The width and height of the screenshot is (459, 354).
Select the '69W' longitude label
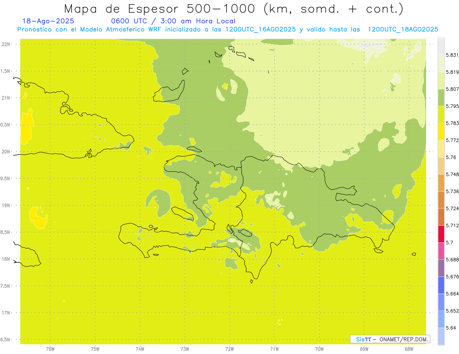pos(364,349)
